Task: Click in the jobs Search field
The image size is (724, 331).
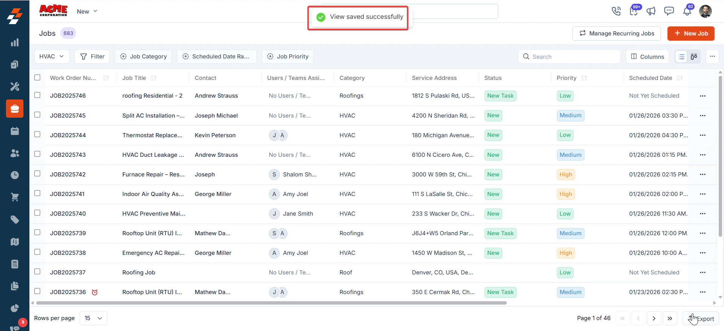Action: (x=569, y=57)
